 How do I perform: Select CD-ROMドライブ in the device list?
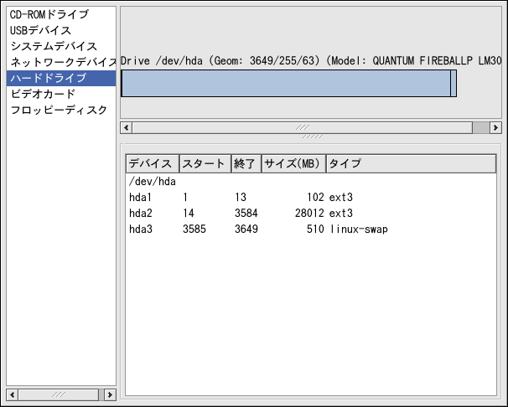49,15
